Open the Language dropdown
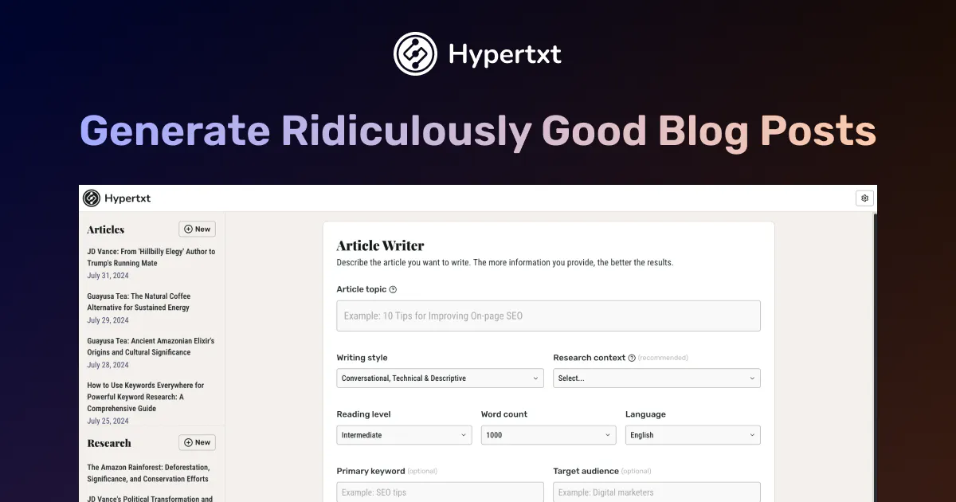 pos(693,435)
